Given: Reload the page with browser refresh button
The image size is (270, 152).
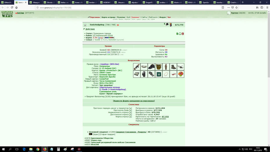Looking at the screenshot, I should click(x=12, y=7).
